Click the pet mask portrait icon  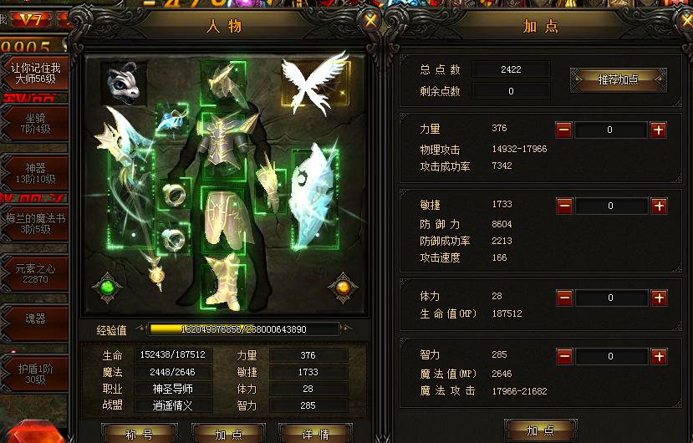click(x=124, y=83)
